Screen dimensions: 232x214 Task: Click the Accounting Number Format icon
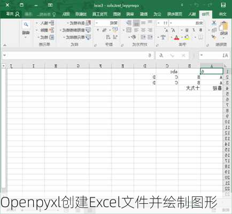115,30
